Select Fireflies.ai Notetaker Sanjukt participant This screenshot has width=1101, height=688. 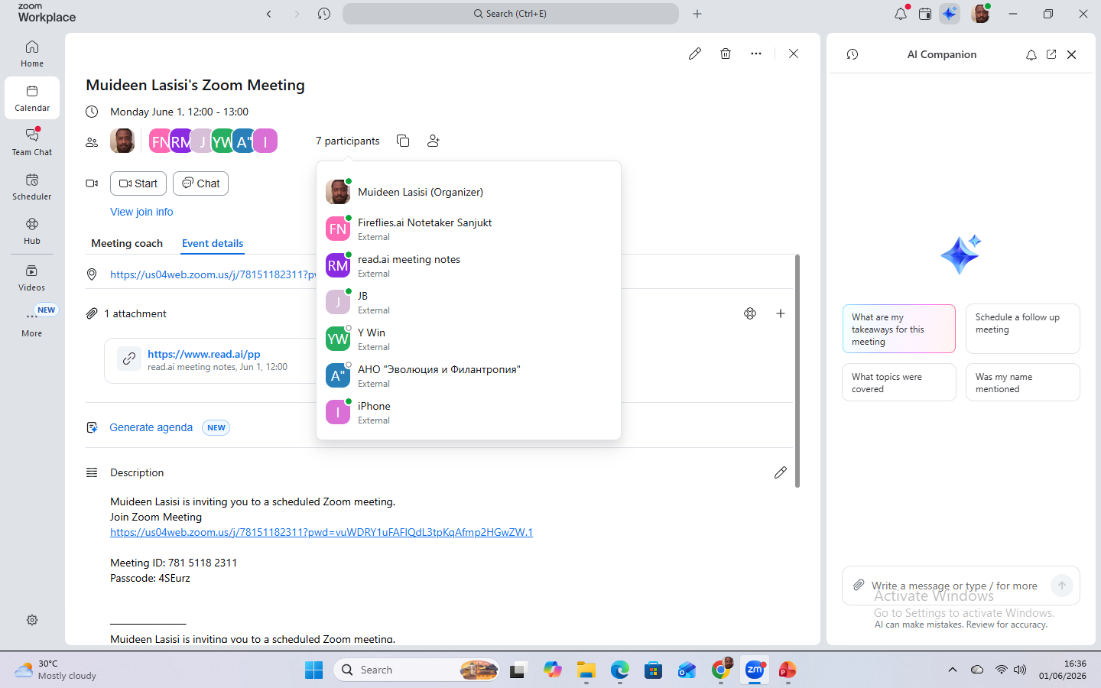pyautogui.click(x=469, y=229)
